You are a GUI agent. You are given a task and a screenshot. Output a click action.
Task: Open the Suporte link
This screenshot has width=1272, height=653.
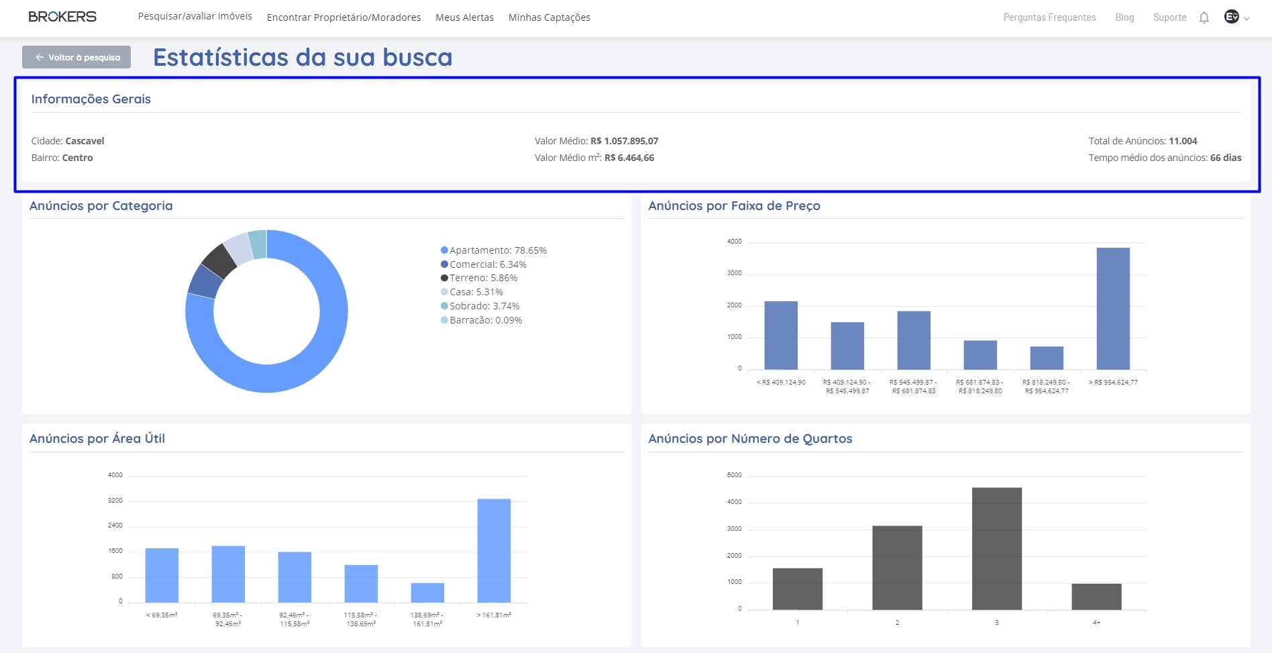coord(1169,17)
